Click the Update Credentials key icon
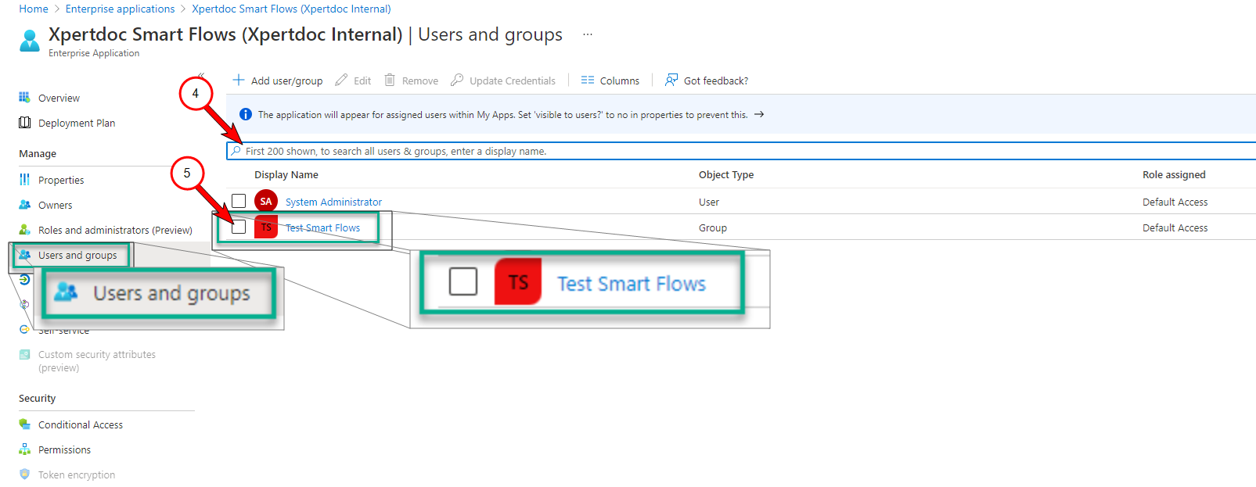 pos(457,80)
